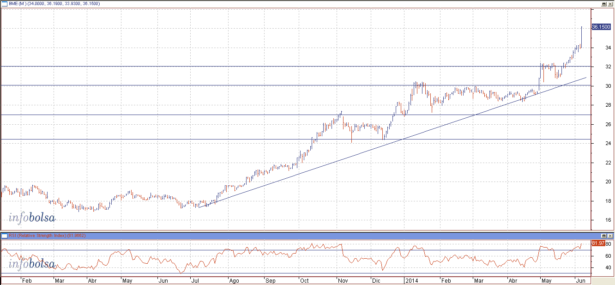Click the 40 level on RSI axis
Screen dimensions: 615x285
[x=608, y=267]
